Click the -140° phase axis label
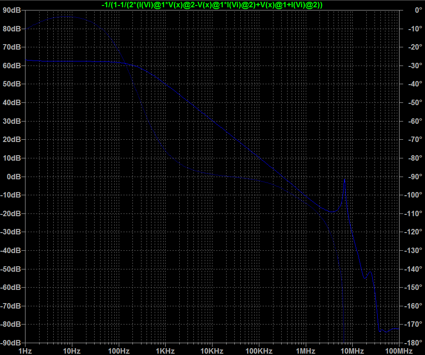This screenshot has height=355, width=425. [x=413, y=269]
